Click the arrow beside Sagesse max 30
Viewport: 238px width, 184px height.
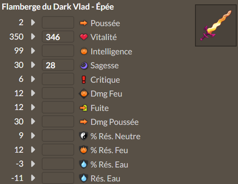coord(33,65)
